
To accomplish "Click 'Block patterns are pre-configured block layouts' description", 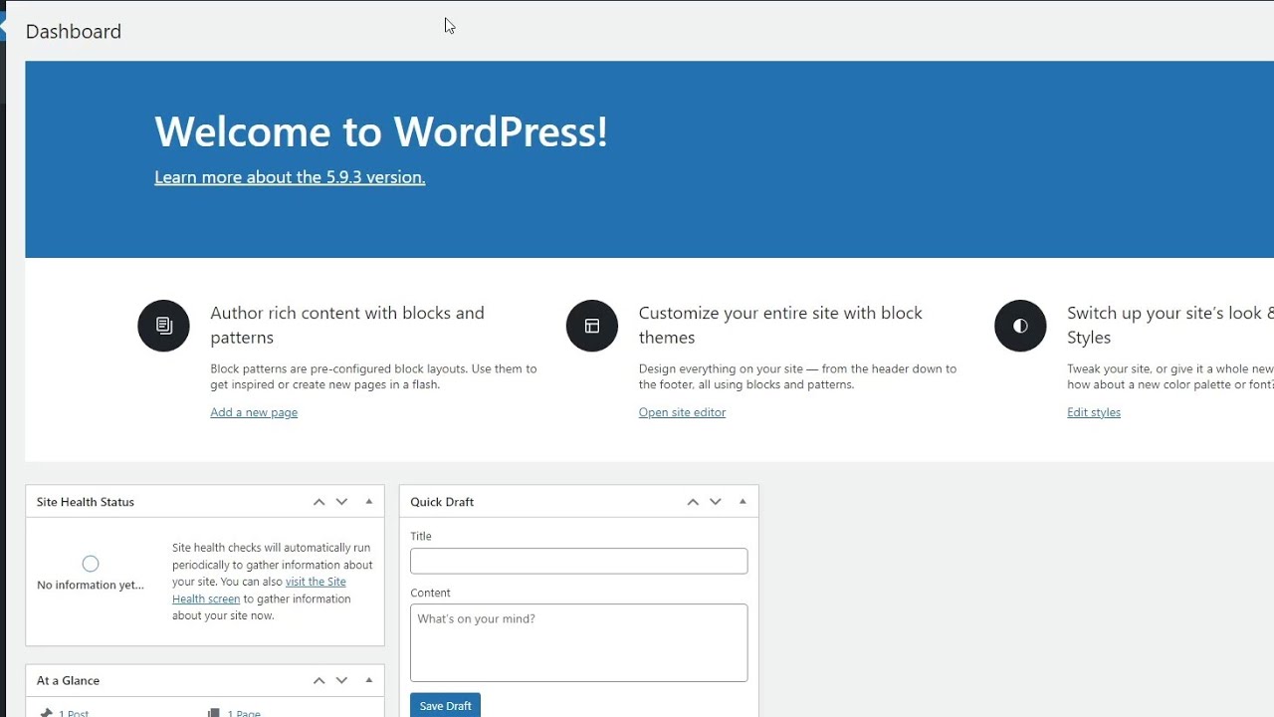I will click(373, 376).
